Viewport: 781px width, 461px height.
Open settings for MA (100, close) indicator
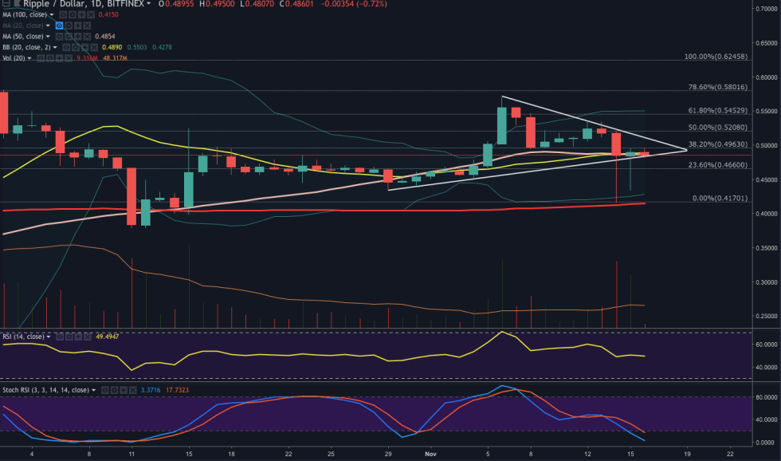click(73, 15)
